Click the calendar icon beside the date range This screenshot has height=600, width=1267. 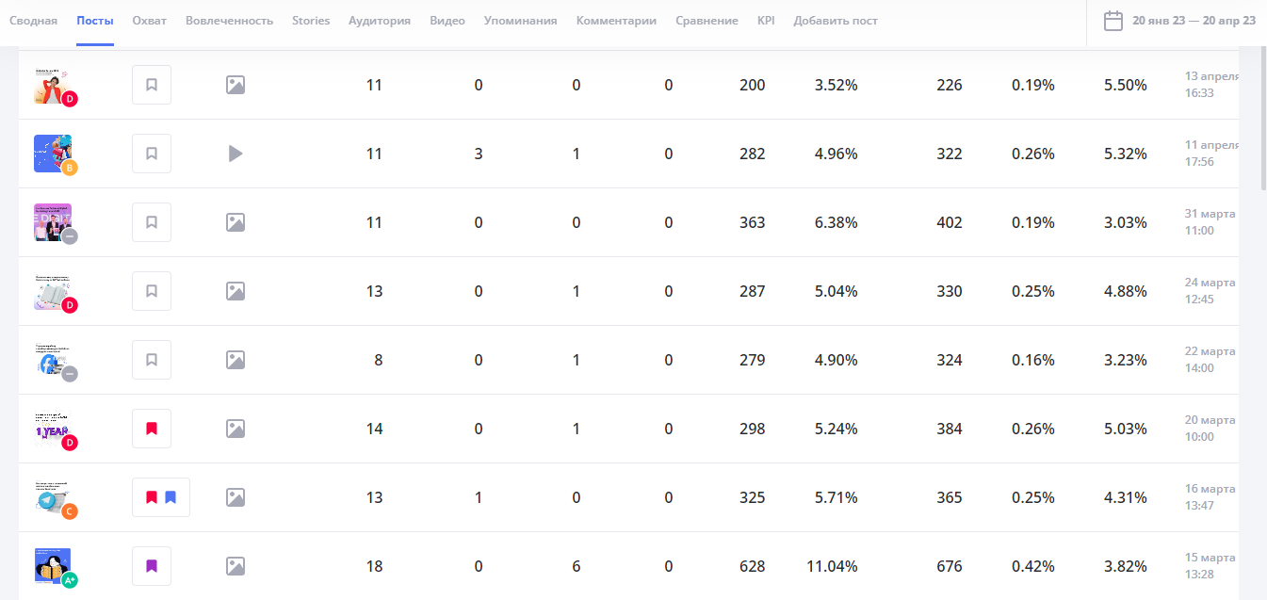tap(1113, 21)
